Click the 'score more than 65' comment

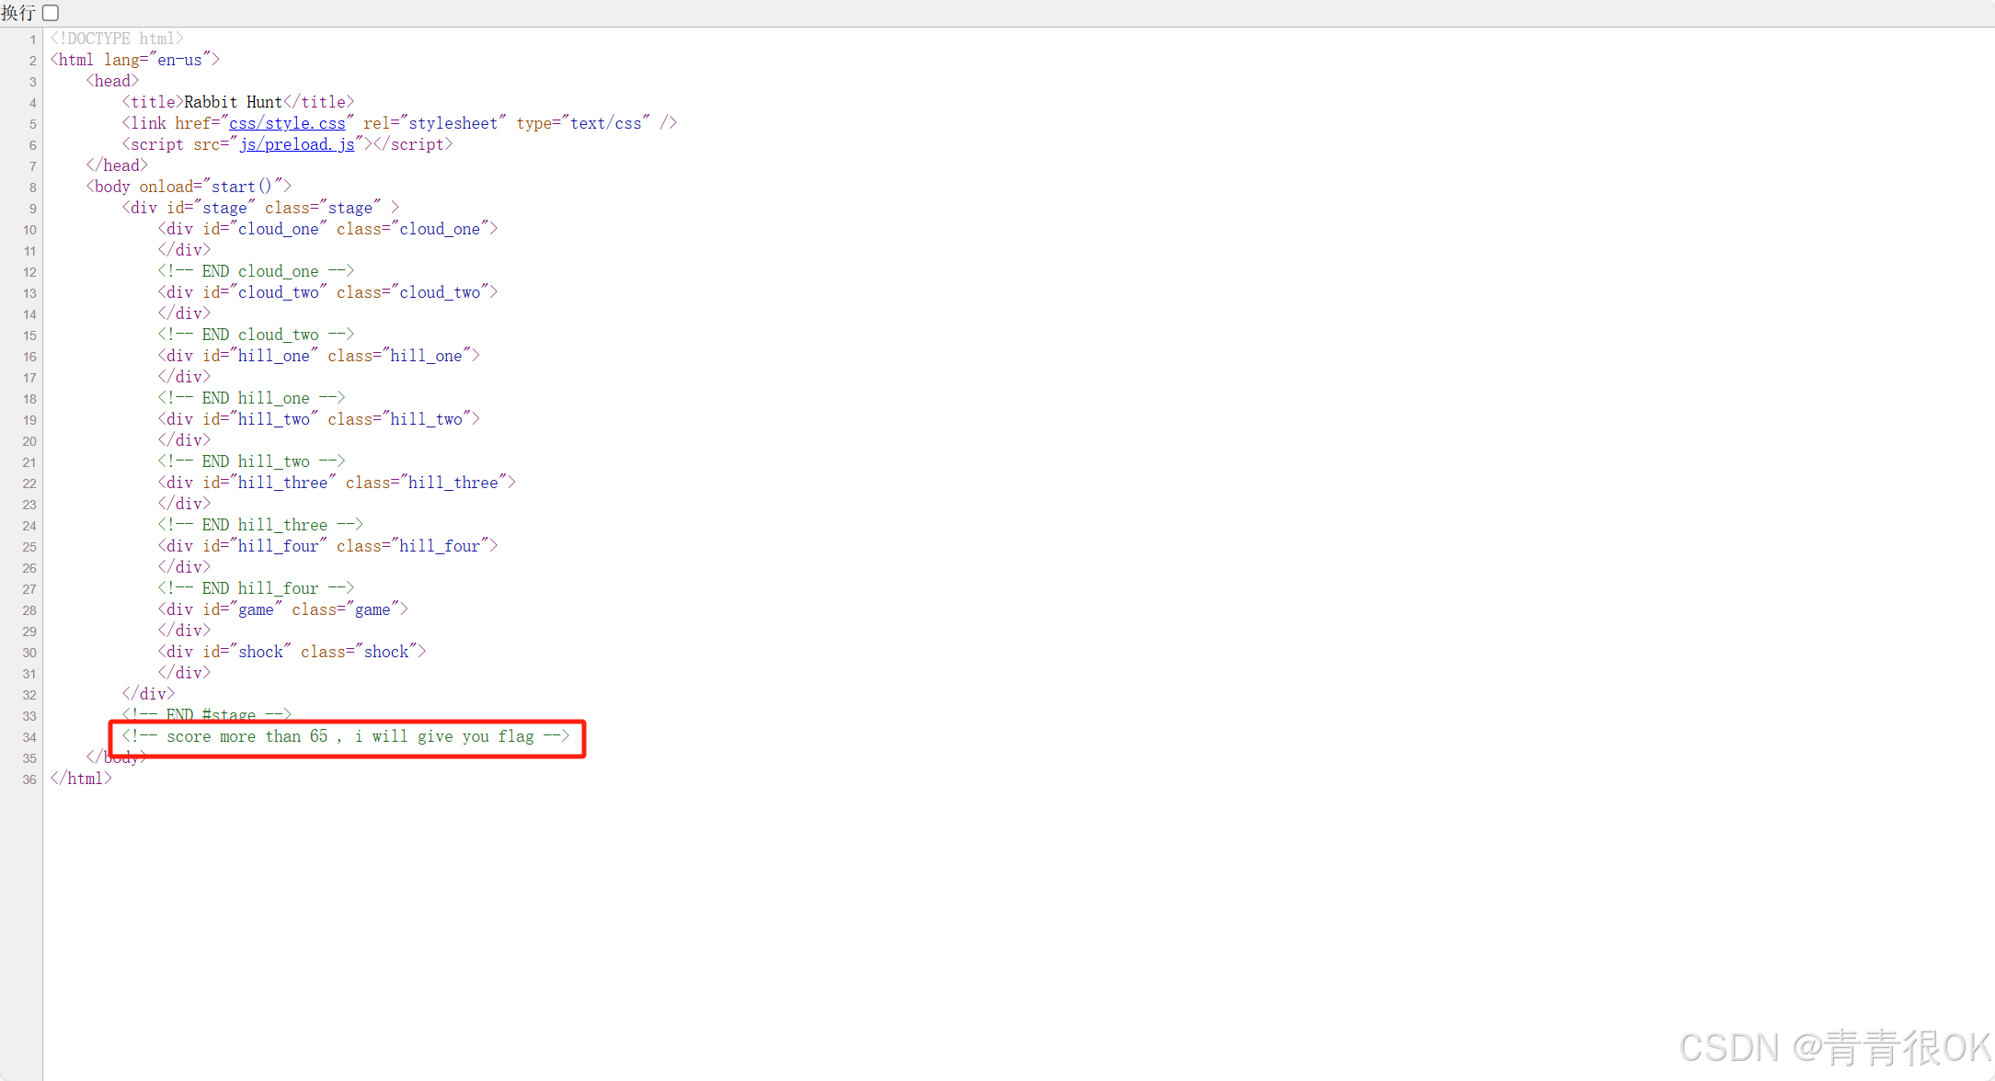346,736
